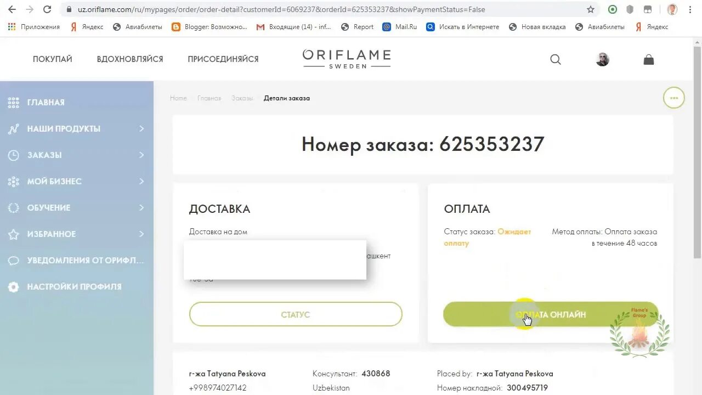
Task: Click Заказы breadcrumb
Action: 242,98
